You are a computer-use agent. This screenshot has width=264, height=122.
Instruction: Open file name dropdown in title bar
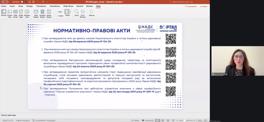(123, 2)
